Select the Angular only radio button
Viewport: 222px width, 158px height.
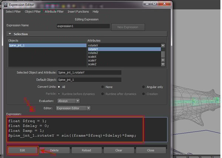point(143,87)
